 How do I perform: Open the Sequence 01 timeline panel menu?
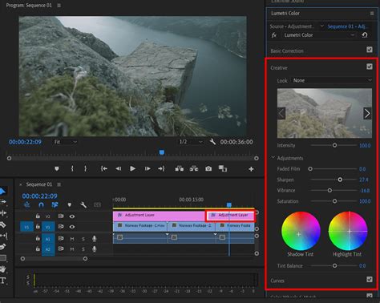click(x=59, y=184)
